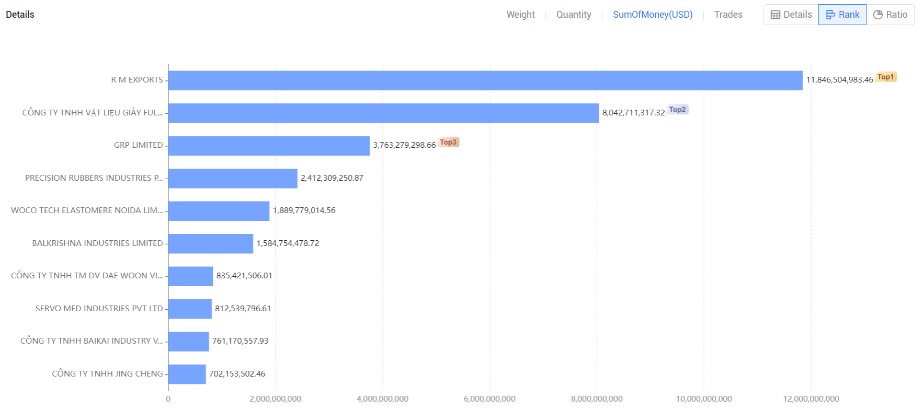Click CÔNG TY TNHH VẬT LIỆU GIÀY FUL... label
Screen dimensions: 923x411
93,113
